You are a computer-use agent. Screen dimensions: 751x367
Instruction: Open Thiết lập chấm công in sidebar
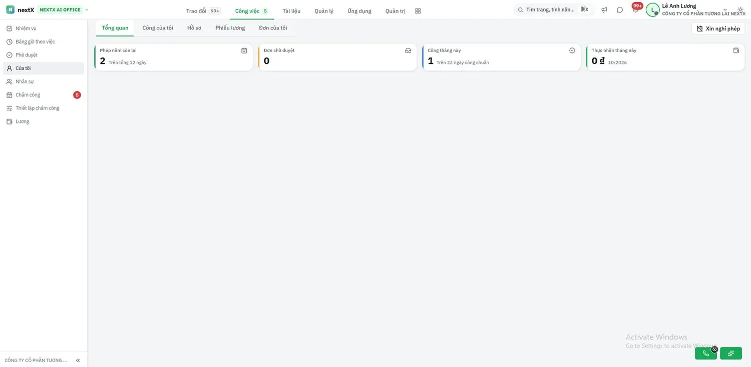[44, 108]
